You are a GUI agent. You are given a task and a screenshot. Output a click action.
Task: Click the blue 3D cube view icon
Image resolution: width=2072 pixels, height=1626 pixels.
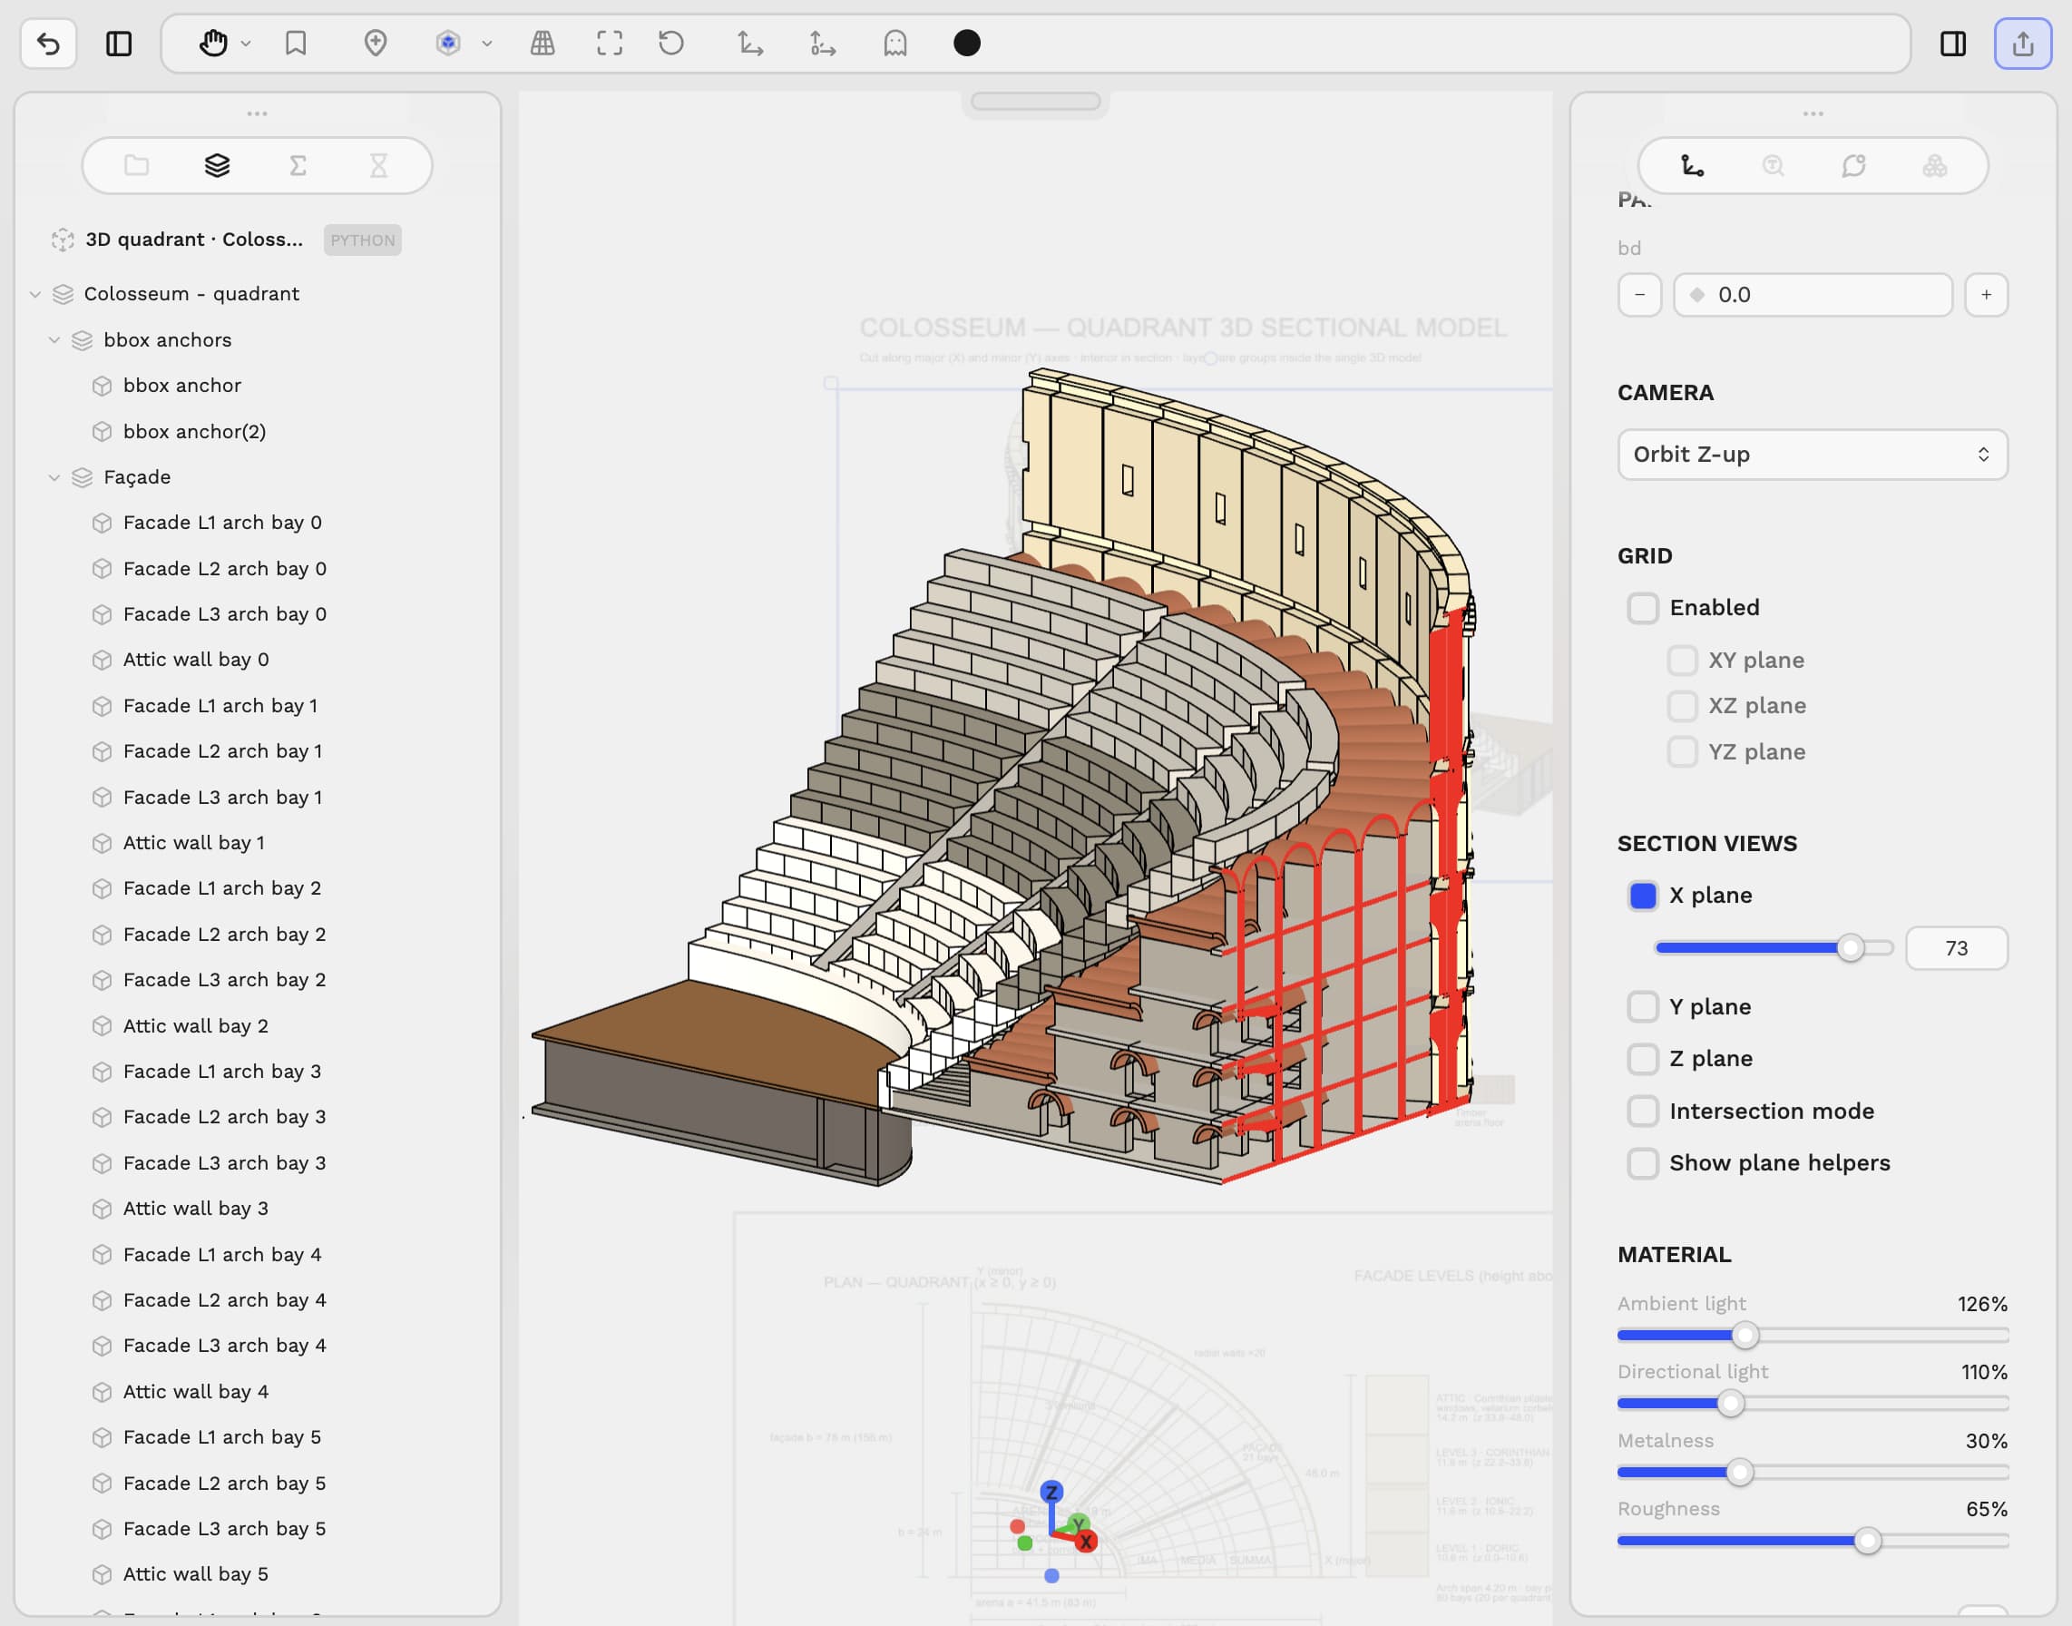448,43
